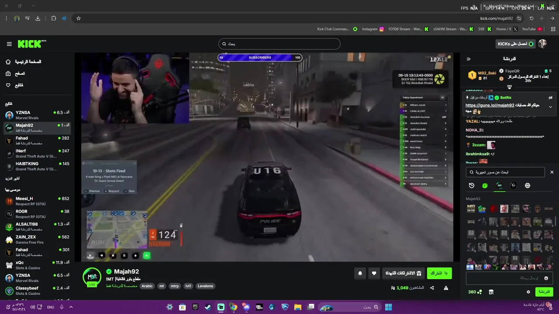The width and height of the screenshot is (559, 314).
Task: Open Steam from the taskbar
Action: tap(208, 307)
